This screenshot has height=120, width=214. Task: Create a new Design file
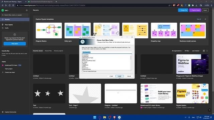[183, 10]
